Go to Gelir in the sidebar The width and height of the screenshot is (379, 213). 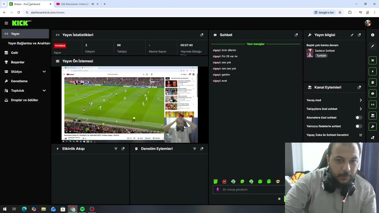[25, 53]
